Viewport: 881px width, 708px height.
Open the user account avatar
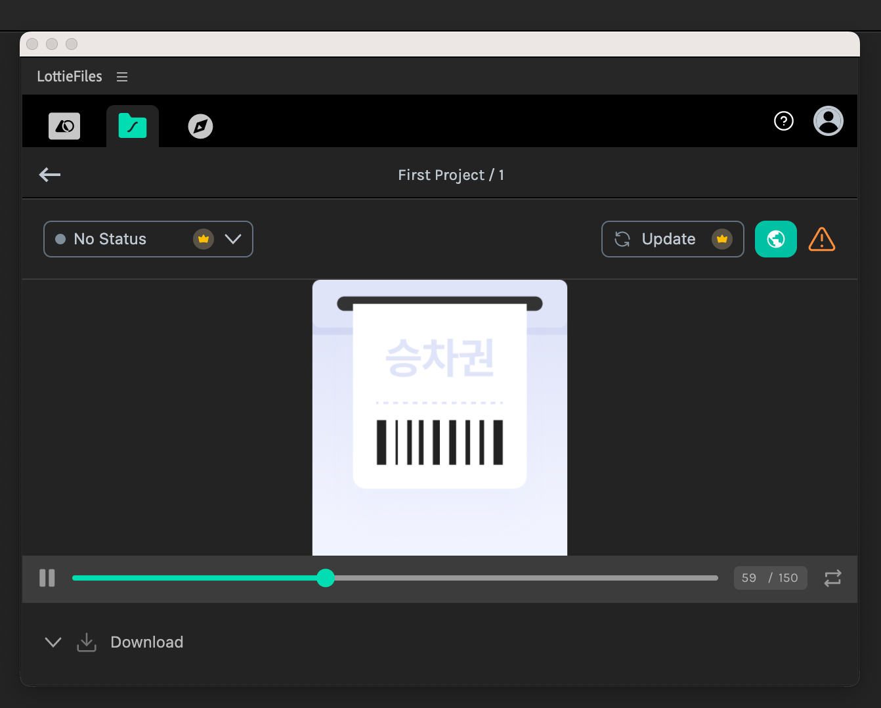pyautogui.click(x=828, y=121)
